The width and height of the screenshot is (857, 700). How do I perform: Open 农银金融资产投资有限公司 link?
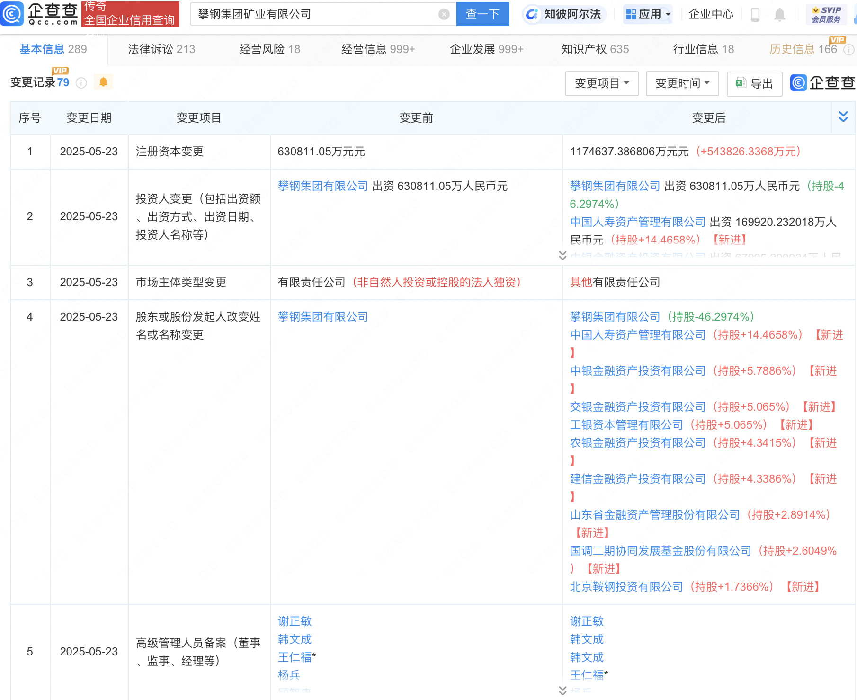click(x=638, y=443)
